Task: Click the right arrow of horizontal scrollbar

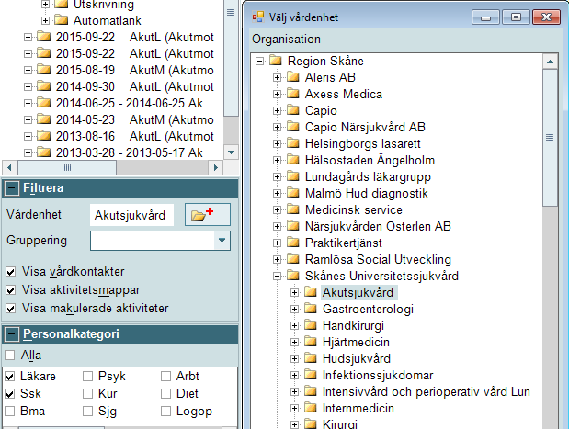Action: (x=215, y=167)
